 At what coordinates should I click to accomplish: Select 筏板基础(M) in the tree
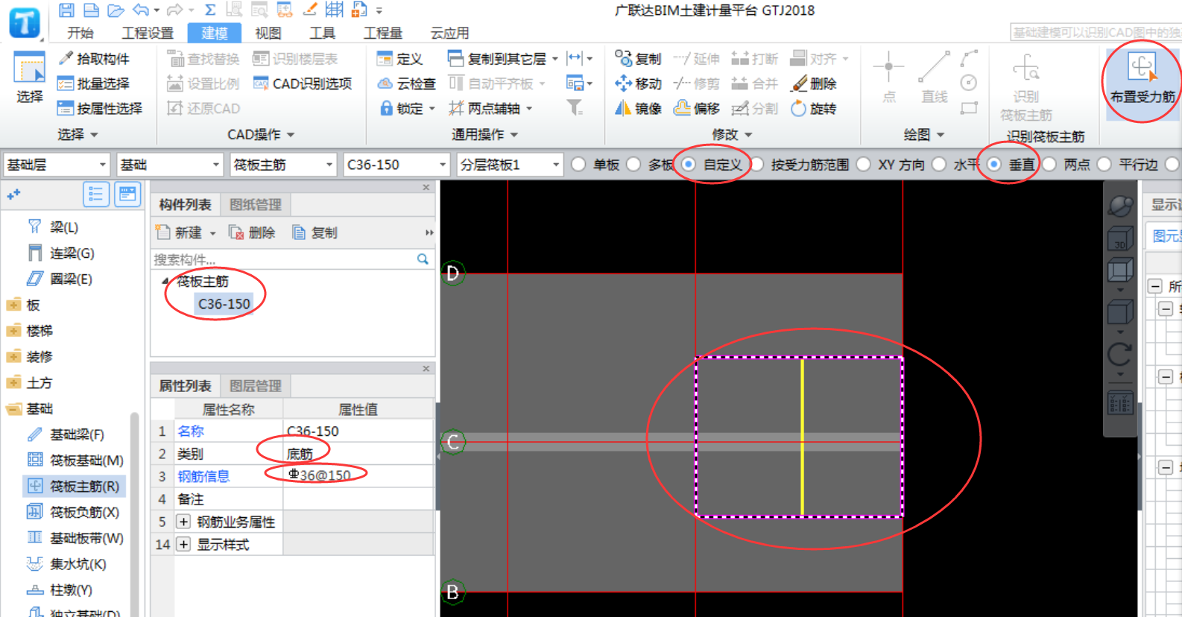[76, 461]
